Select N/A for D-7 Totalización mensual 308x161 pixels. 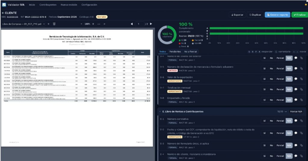[289, 89]
